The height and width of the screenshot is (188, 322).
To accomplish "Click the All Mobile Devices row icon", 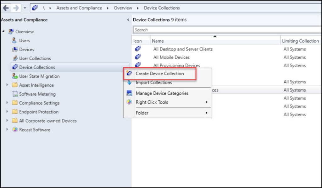I will pyautogui.click(x=138, y=57).
